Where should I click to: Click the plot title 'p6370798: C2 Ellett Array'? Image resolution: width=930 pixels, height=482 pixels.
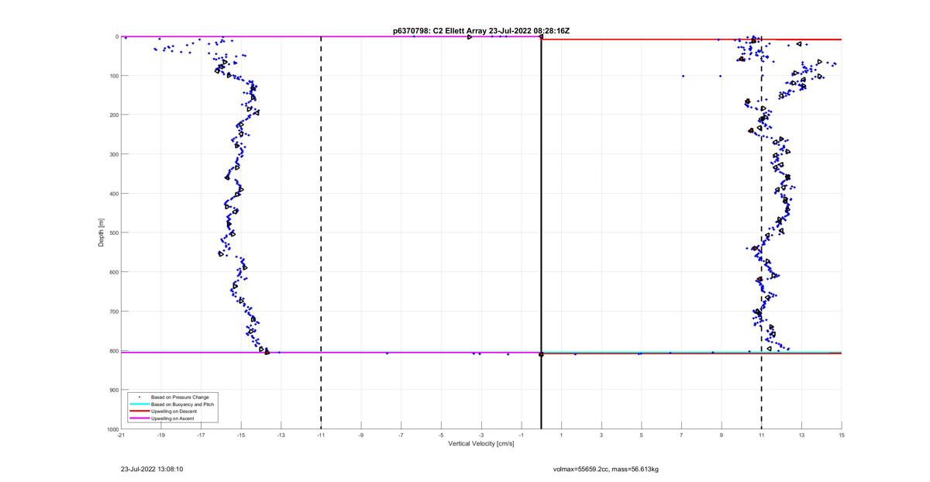pos(441,30)
